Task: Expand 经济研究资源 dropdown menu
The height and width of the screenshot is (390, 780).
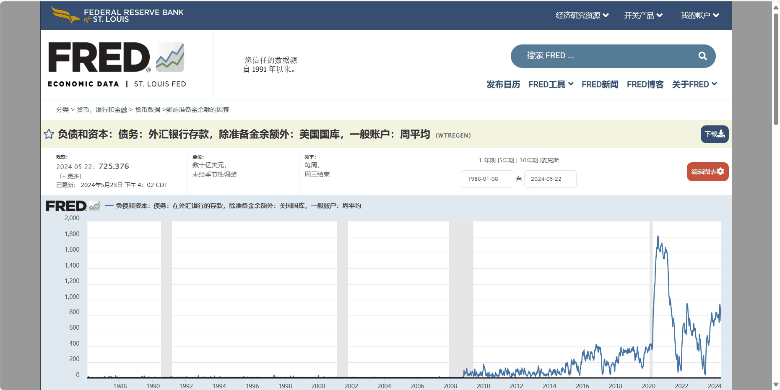Action: point(582,16)
